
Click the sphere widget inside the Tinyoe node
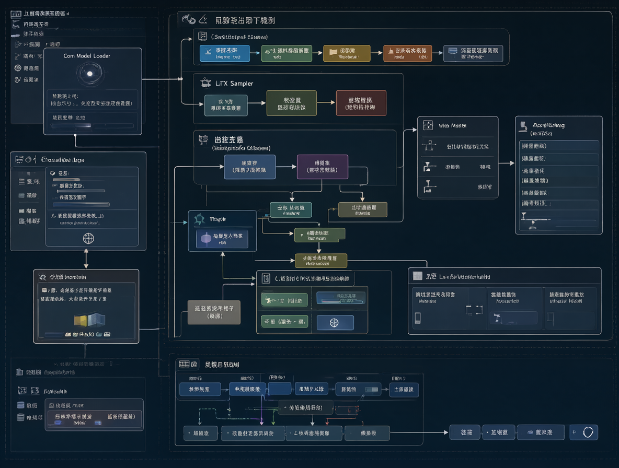coord(206,238)
